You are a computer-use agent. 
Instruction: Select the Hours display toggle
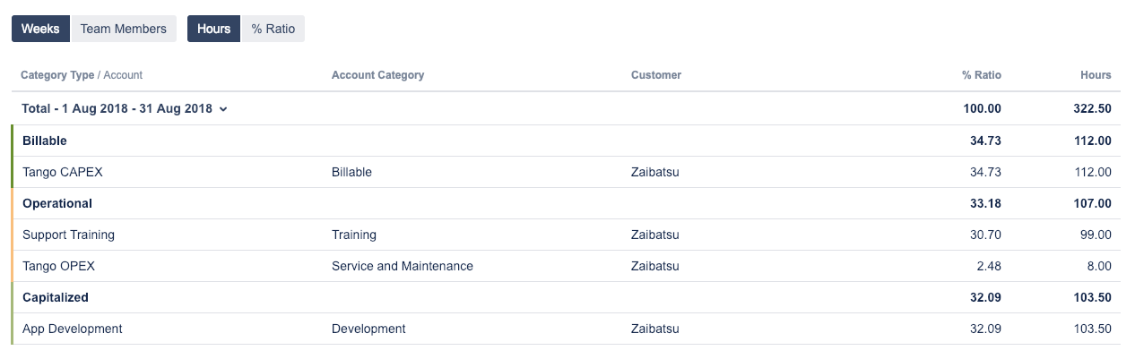pos(213,29)
